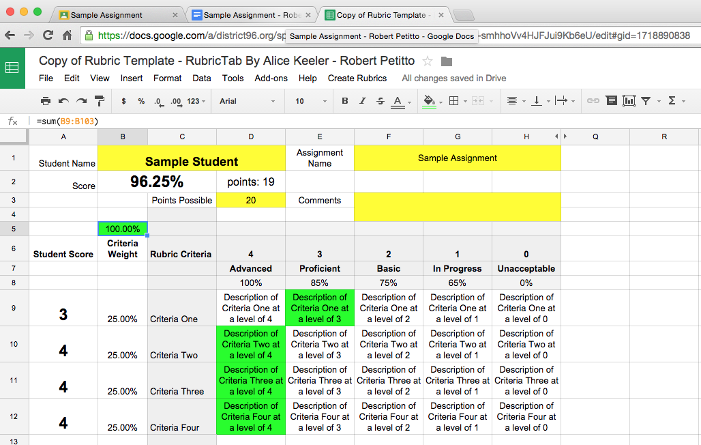Expand the vertical align dropdown arrow

548,102
